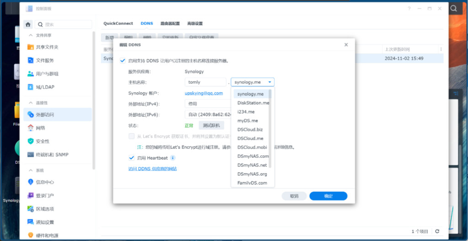
Task: Collapse the Connectivity (连接性) section
Action: [x=30, y=103]
